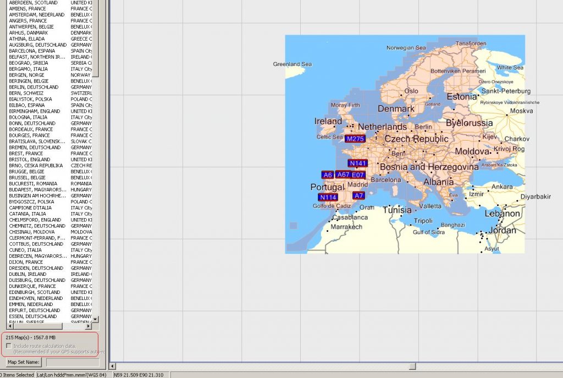Enable Include route calculation data checkbox
563x378 pixels.
click(x=8, y=346)
